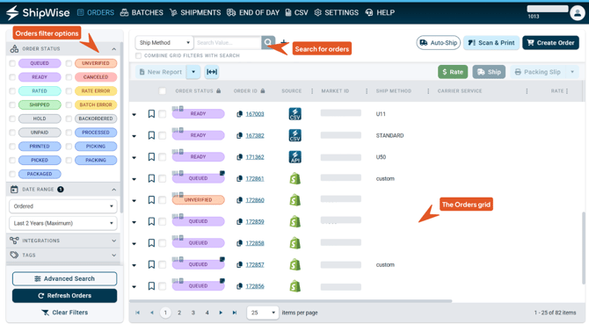Bookmark order 167382

click(x=151, y=135)
